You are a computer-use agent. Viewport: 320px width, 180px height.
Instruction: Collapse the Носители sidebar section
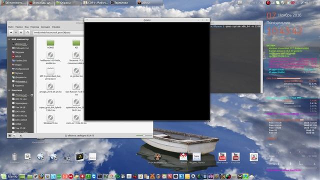(9, 90)
